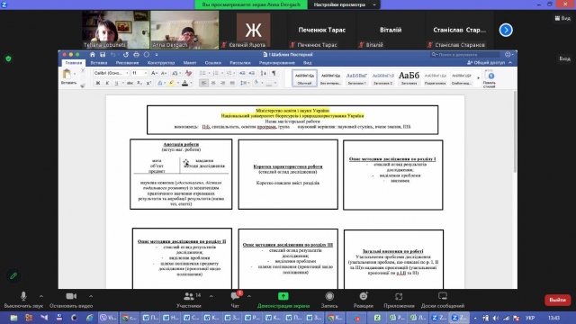Open the Zoom Чат button
Image resolution: width=576 pixels, height=324 pixels.
(235, 300)
